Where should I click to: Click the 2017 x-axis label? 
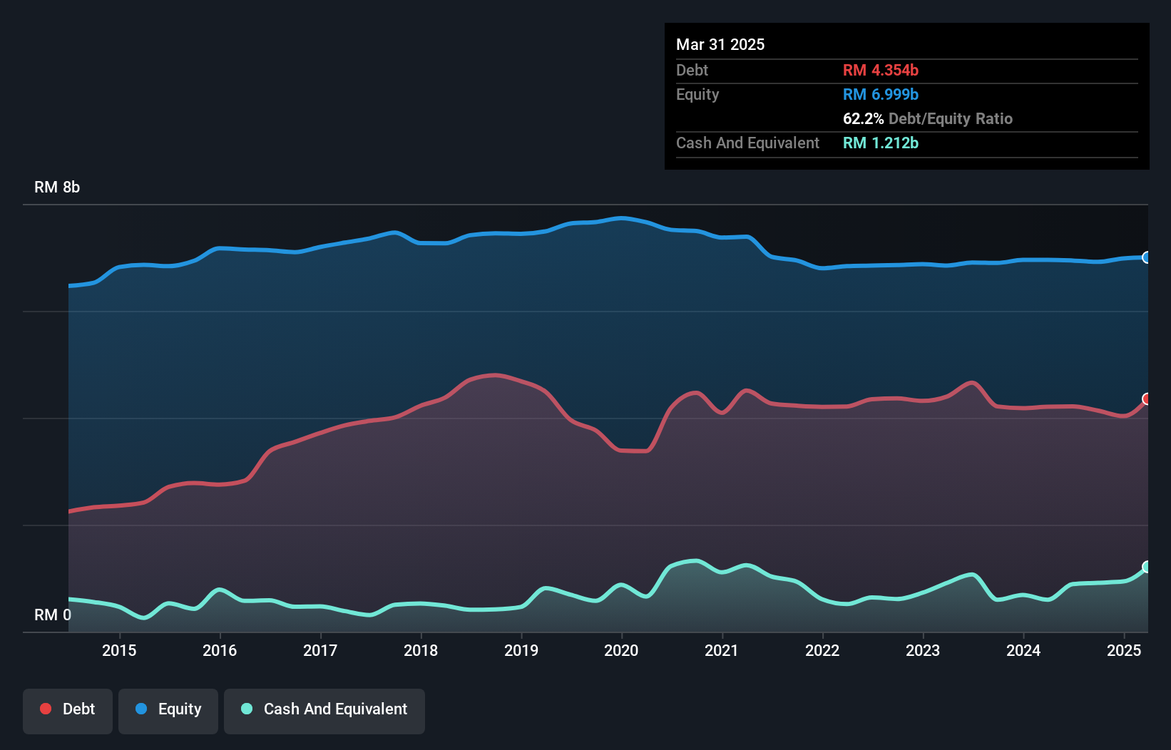(x=320, y=650)
